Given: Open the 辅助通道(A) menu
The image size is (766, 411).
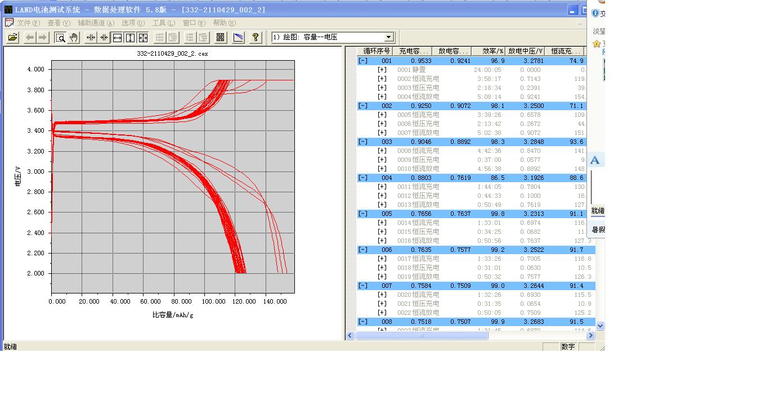Looking at the screenshot, I should [96, 23].
